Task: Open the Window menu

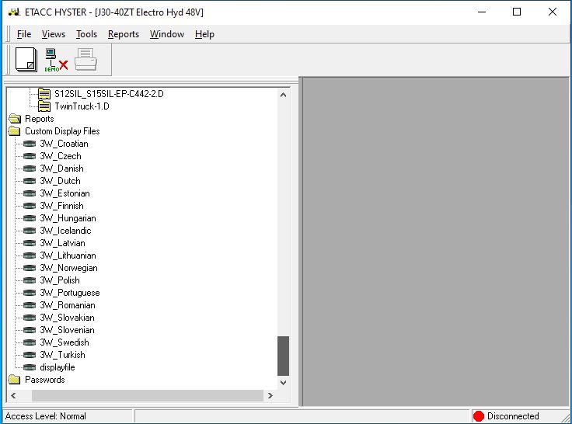Action: [167, 34]
